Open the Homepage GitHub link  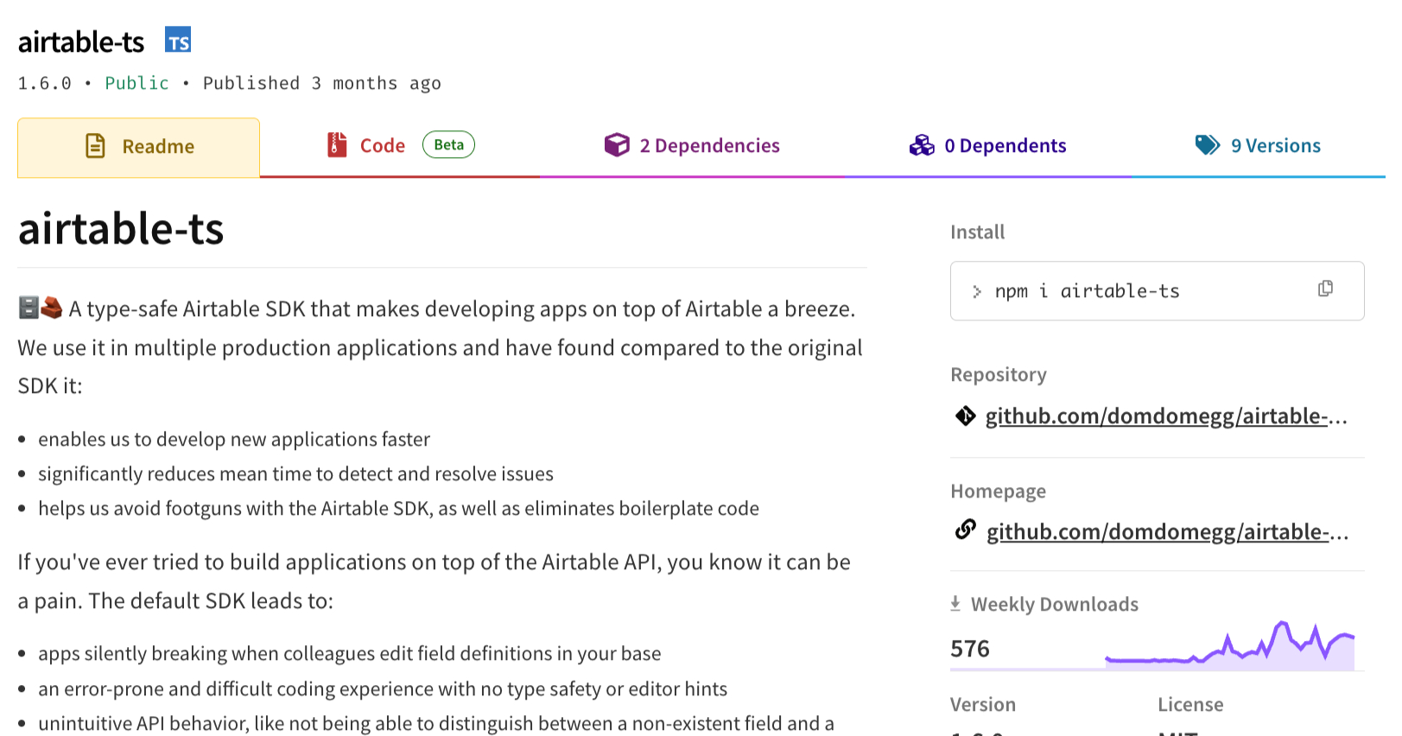(x=1166, y=532)
